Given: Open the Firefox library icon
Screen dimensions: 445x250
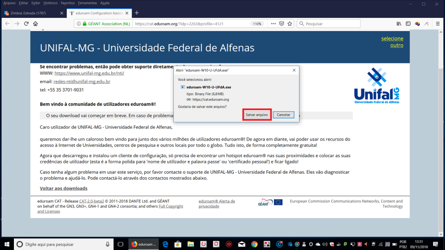Looking at the screenshot, I should point(399,24).
